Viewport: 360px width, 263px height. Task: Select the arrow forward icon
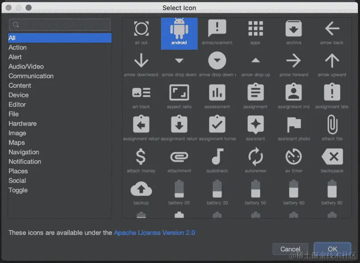point(294,65)
